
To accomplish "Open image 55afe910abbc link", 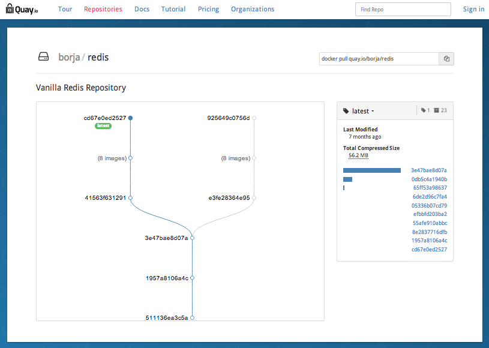I will coord(430,223).
